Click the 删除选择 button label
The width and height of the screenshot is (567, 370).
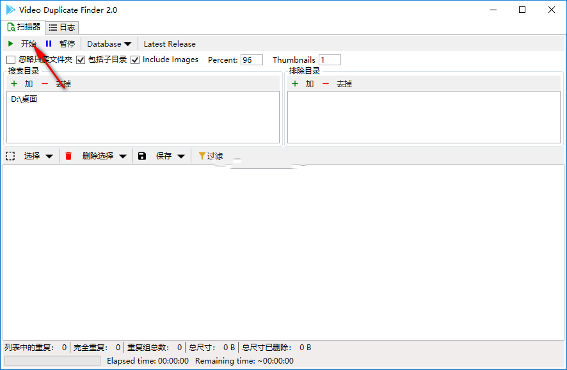point(98,156)
